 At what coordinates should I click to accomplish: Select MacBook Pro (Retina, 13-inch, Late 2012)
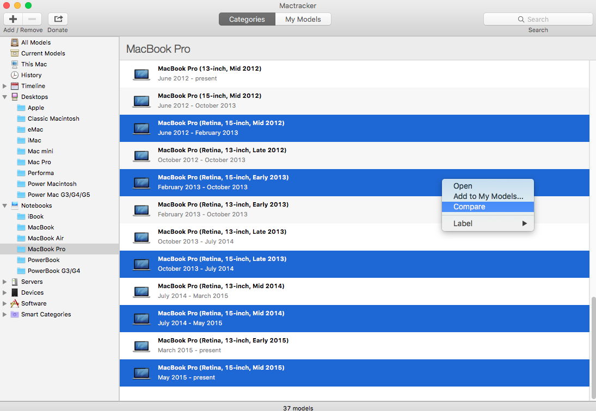click(x=354, y=155)
